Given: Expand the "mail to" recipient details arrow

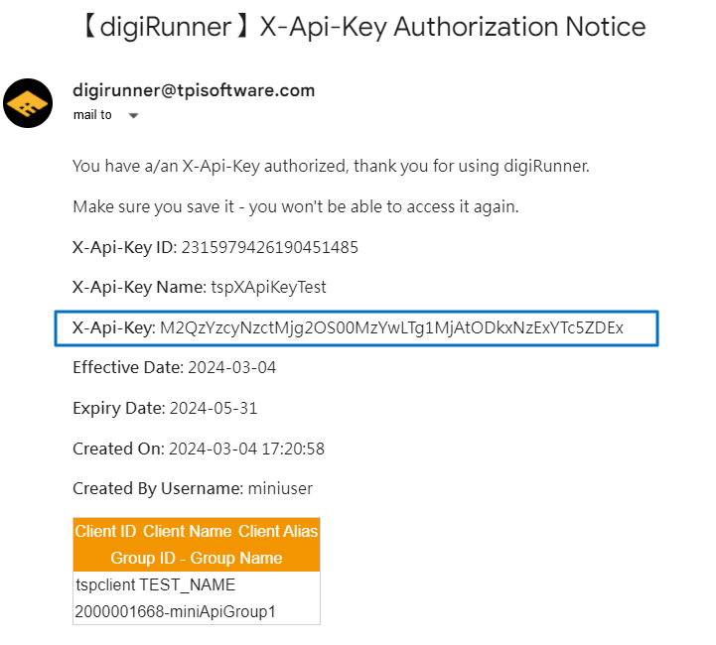Looking at the screenshot, I should pos(133,116).
